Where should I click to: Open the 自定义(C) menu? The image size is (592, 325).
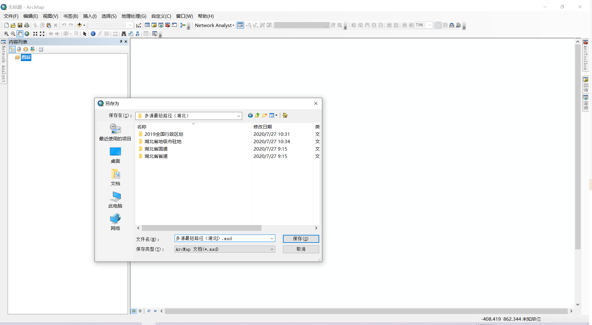[161, 16]
